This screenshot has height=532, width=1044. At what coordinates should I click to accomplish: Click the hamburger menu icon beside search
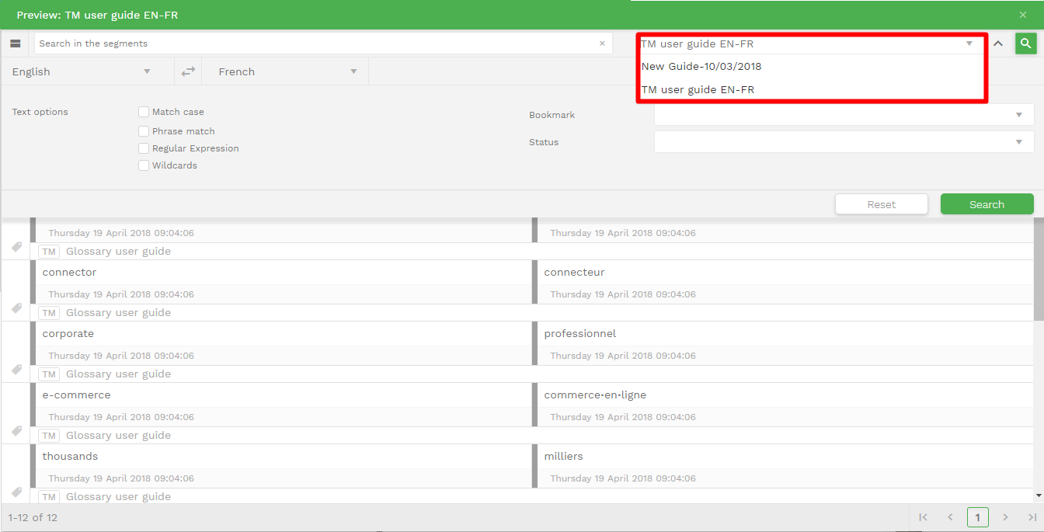pyautogui.click(x=16, y=43)
